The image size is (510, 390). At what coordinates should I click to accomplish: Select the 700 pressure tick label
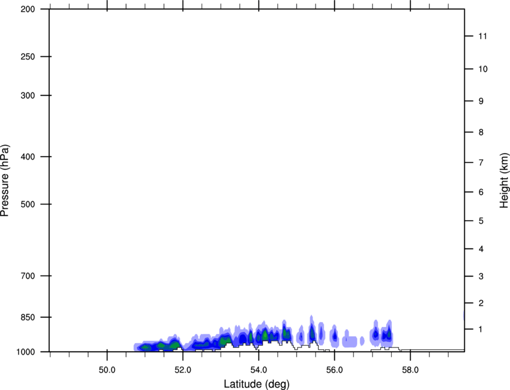[x=28, y=276]
